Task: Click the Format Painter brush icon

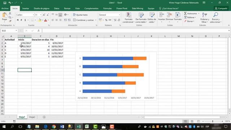Action: (x=10, y=21)
